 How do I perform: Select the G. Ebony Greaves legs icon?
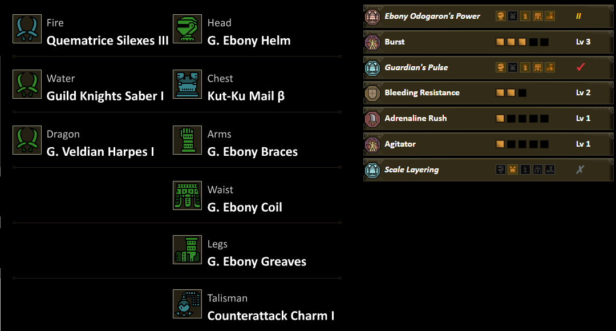(187, 250)
